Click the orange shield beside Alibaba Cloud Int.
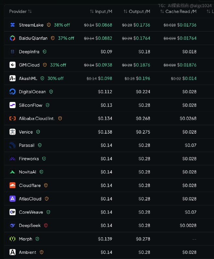 coord(60,118)
